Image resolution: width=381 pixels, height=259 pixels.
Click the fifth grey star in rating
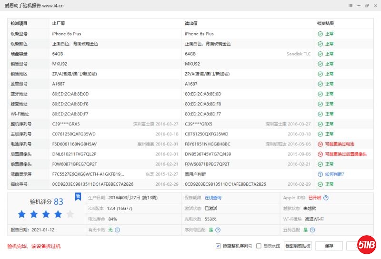click(x=70, y=214)
